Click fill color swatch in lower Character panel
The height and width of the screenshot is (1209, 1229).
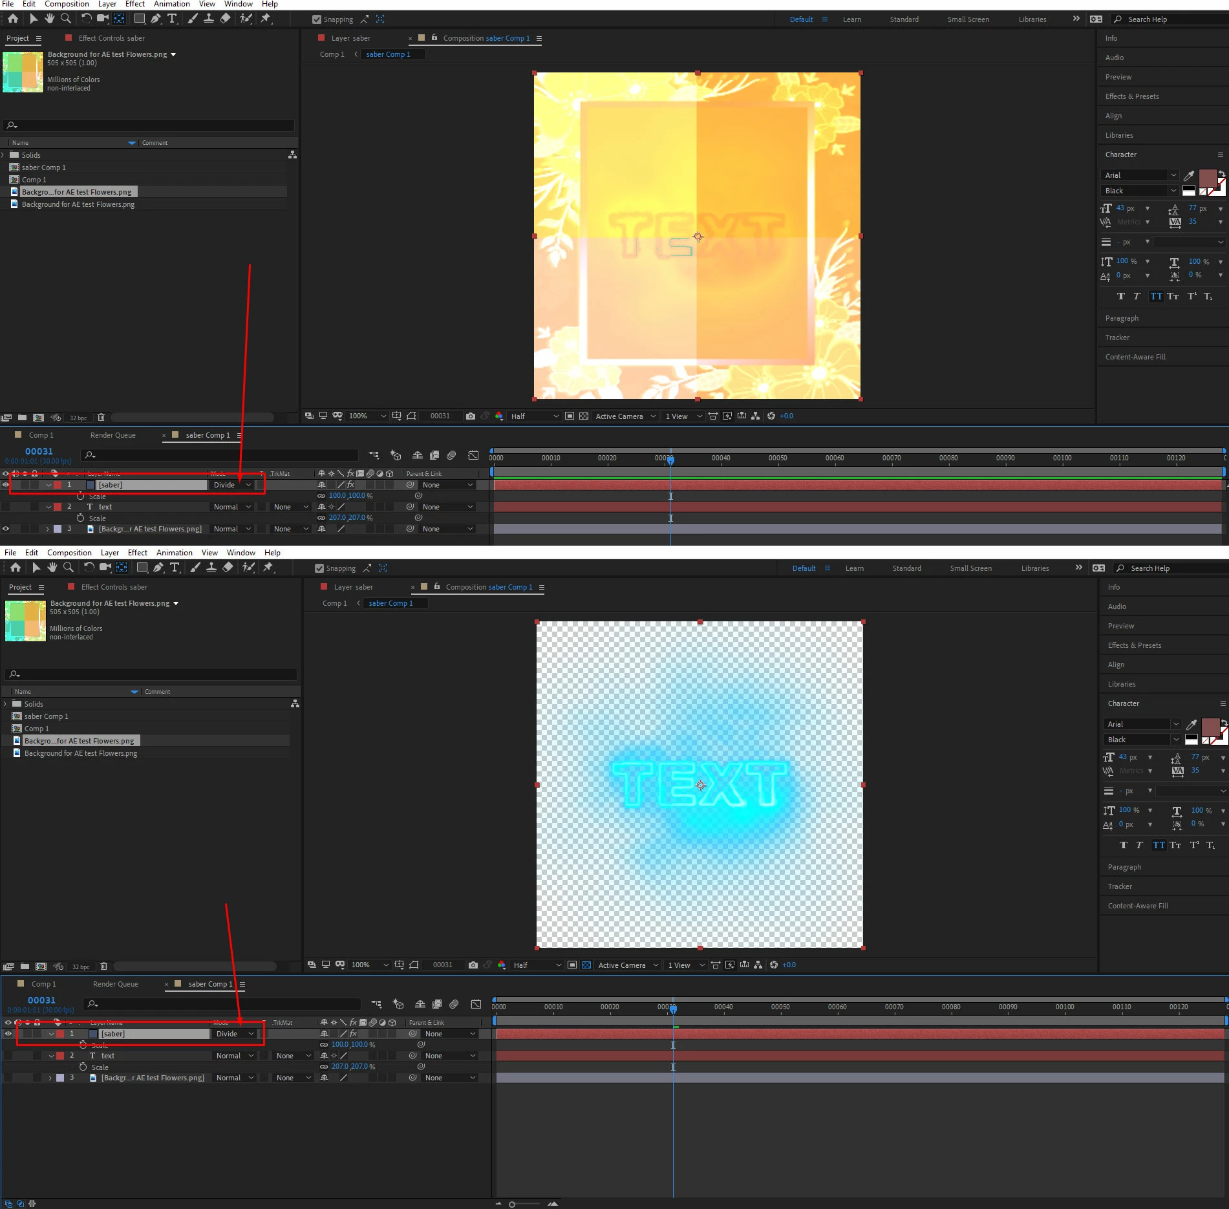[1210, 727]
